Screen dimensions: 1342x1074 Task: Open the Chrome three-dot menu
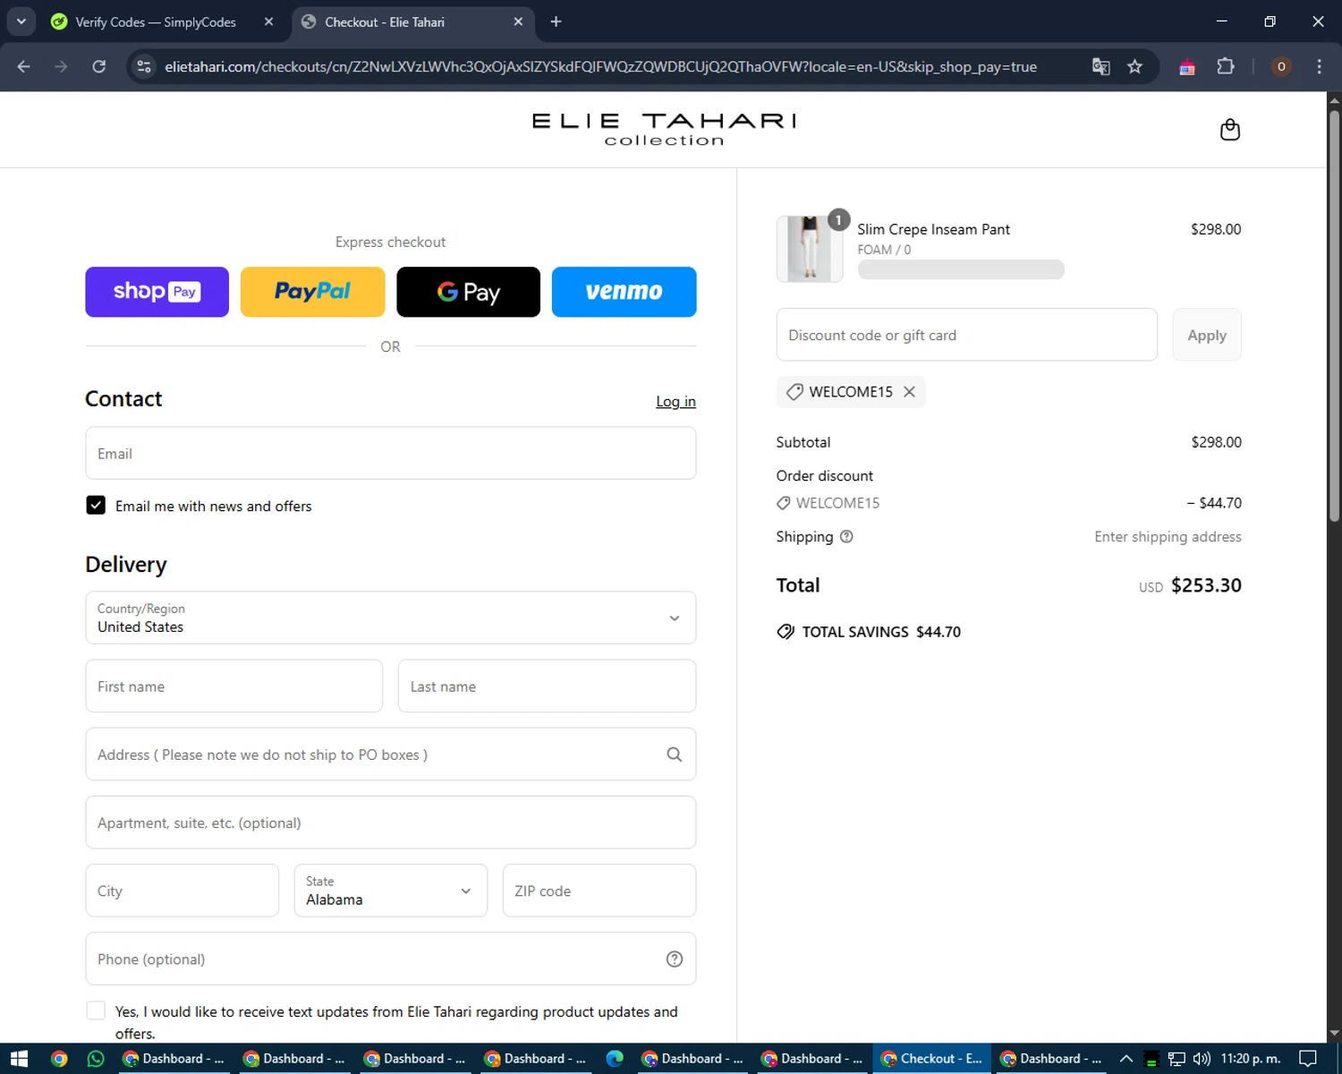tap(1319, 67)
